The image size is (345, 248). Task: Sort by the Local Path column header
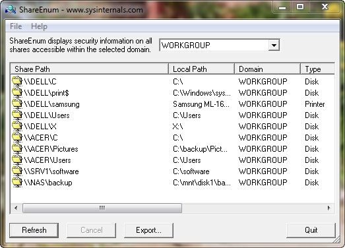click(201, 69)
